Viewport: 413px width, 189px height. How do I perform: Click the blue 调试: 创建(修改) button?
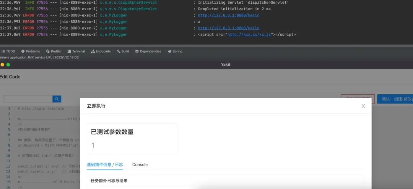pos(395,99)
